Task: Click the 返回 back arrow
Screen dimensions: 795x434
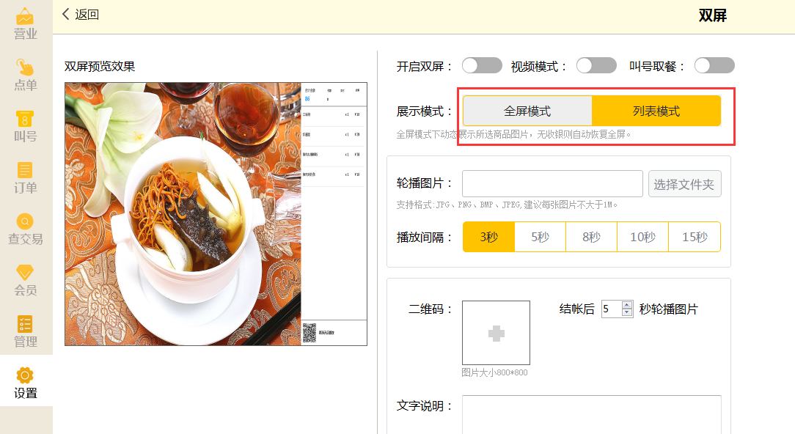Action: 80,15
